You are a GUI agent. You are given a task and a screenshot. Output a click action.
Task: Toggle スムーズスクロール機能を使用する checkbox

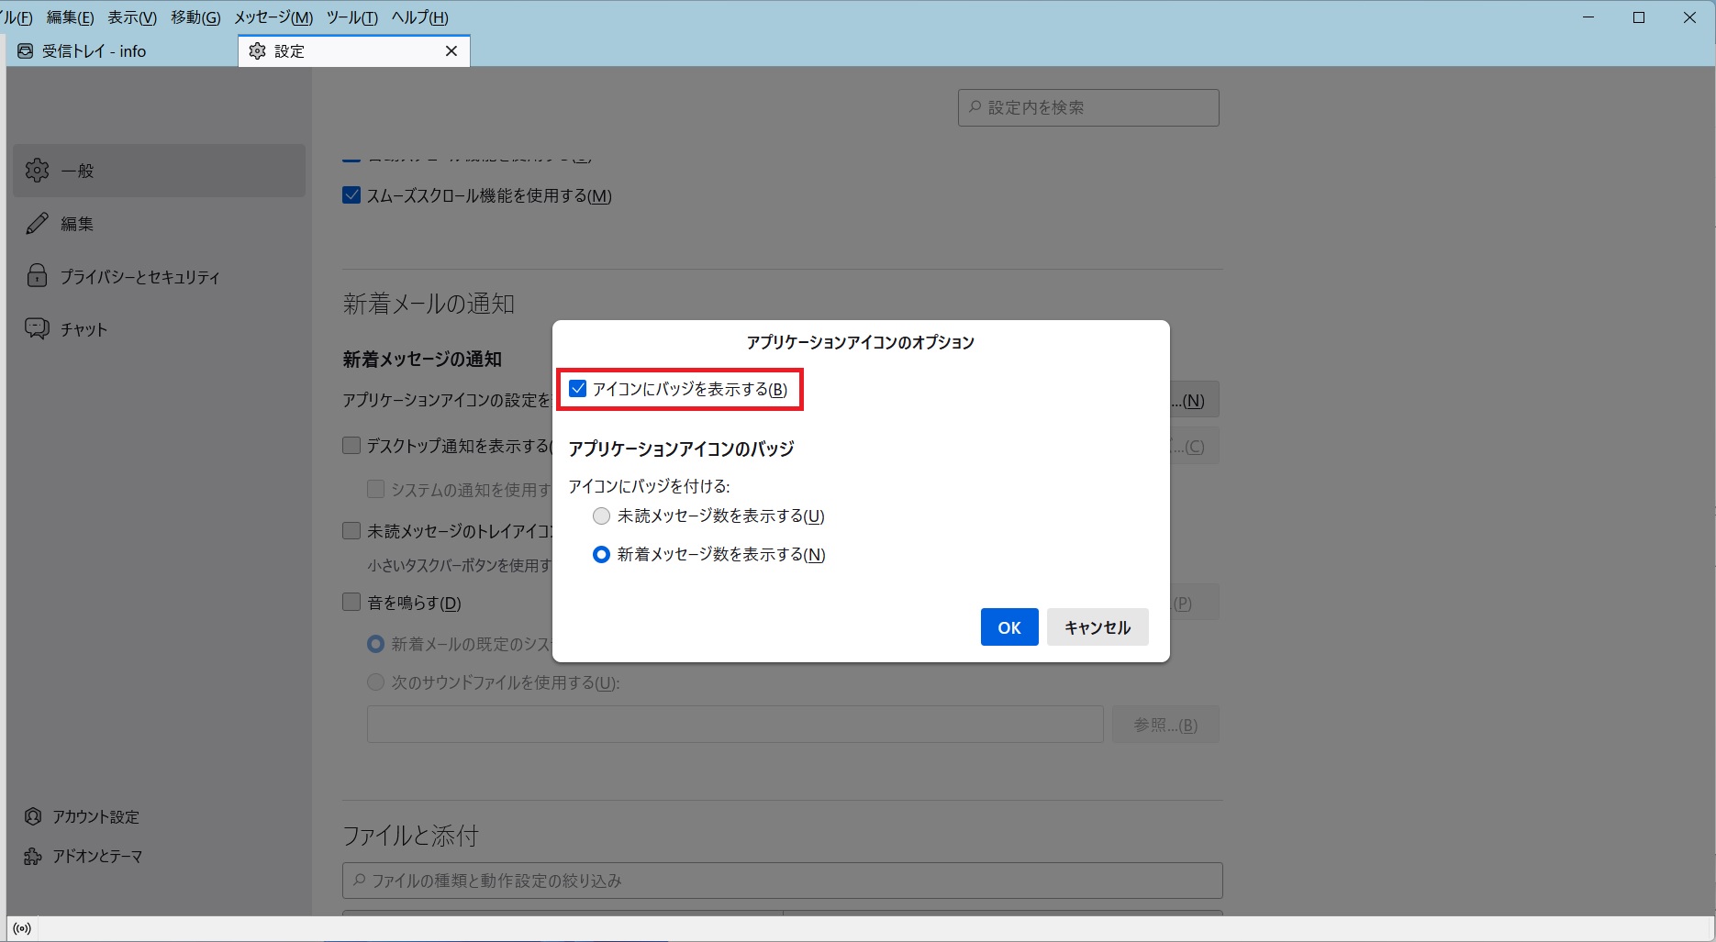pyautogui.click(x=351, y=195)
